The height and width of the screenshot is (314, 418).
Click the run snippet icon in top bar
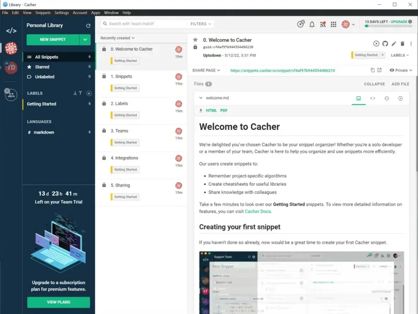(300, 24)
